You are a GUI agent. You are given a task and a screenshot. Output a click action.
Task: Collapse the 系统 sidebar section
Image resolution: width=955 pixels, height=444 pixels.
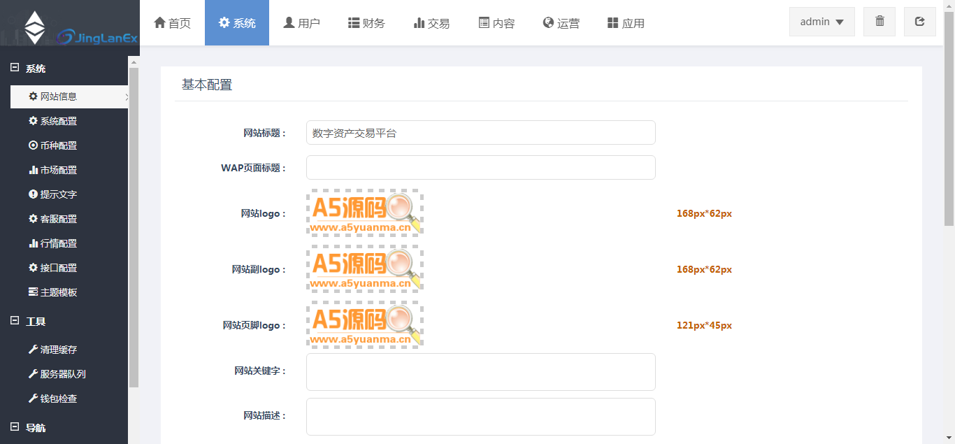(x=15, y=69)
